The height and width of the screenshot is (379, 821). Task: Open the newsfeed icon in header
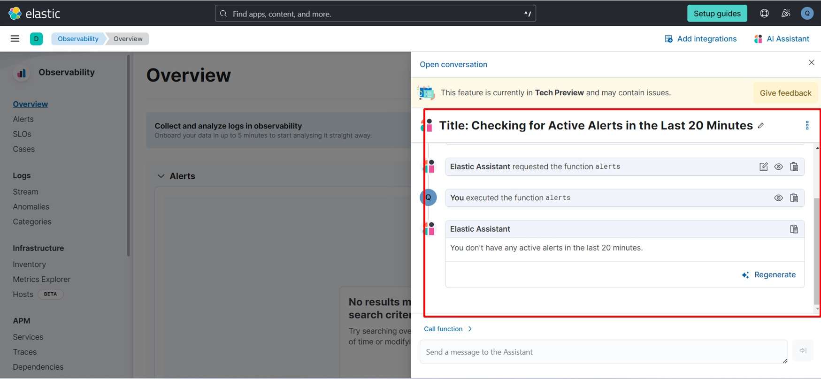(x=786, y=13)
